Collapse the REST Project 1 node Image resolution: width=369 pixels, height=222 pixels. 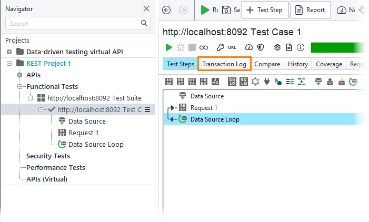pos(9,64)
